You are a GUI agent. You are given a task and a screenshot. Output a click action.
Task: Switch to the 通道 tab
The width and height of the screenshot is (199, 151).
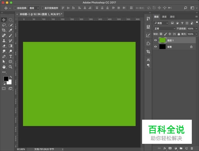pyautogui.click(x=164, y=17)
